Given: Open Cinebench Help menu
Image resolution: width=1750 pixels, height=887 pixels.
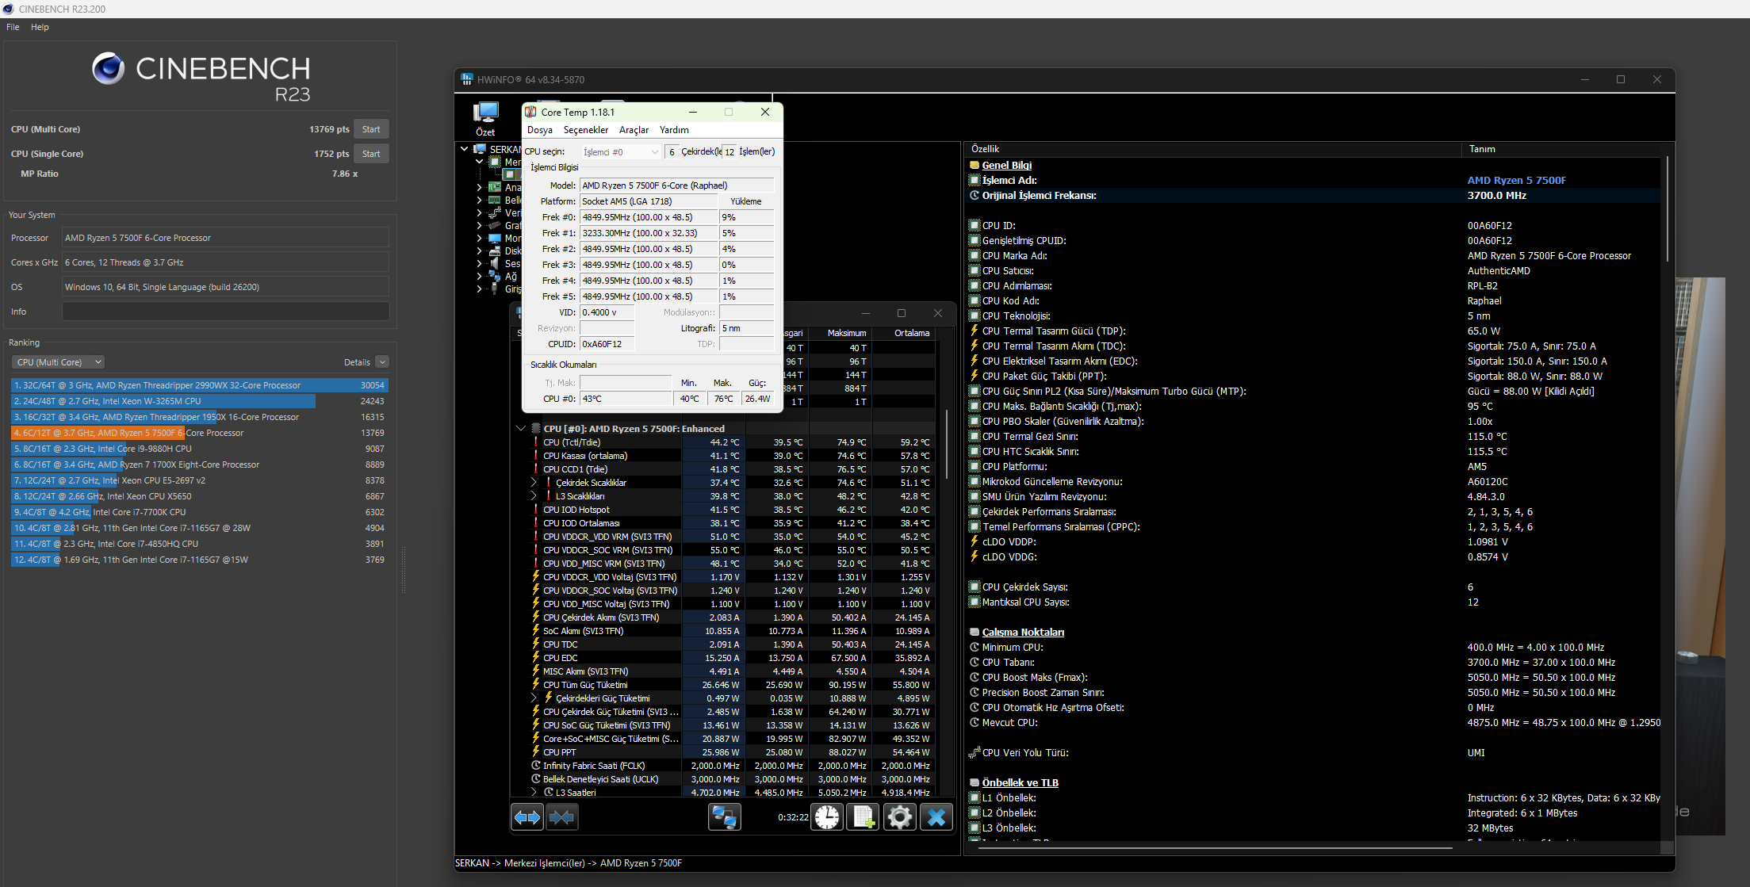Looking at the screenshot, I should click(40, 27).
